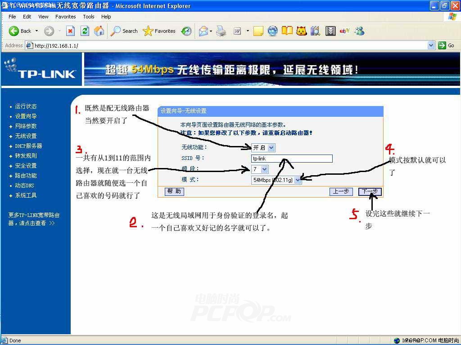Click the Windows flag logo in the menu bar

click(452, 17)
